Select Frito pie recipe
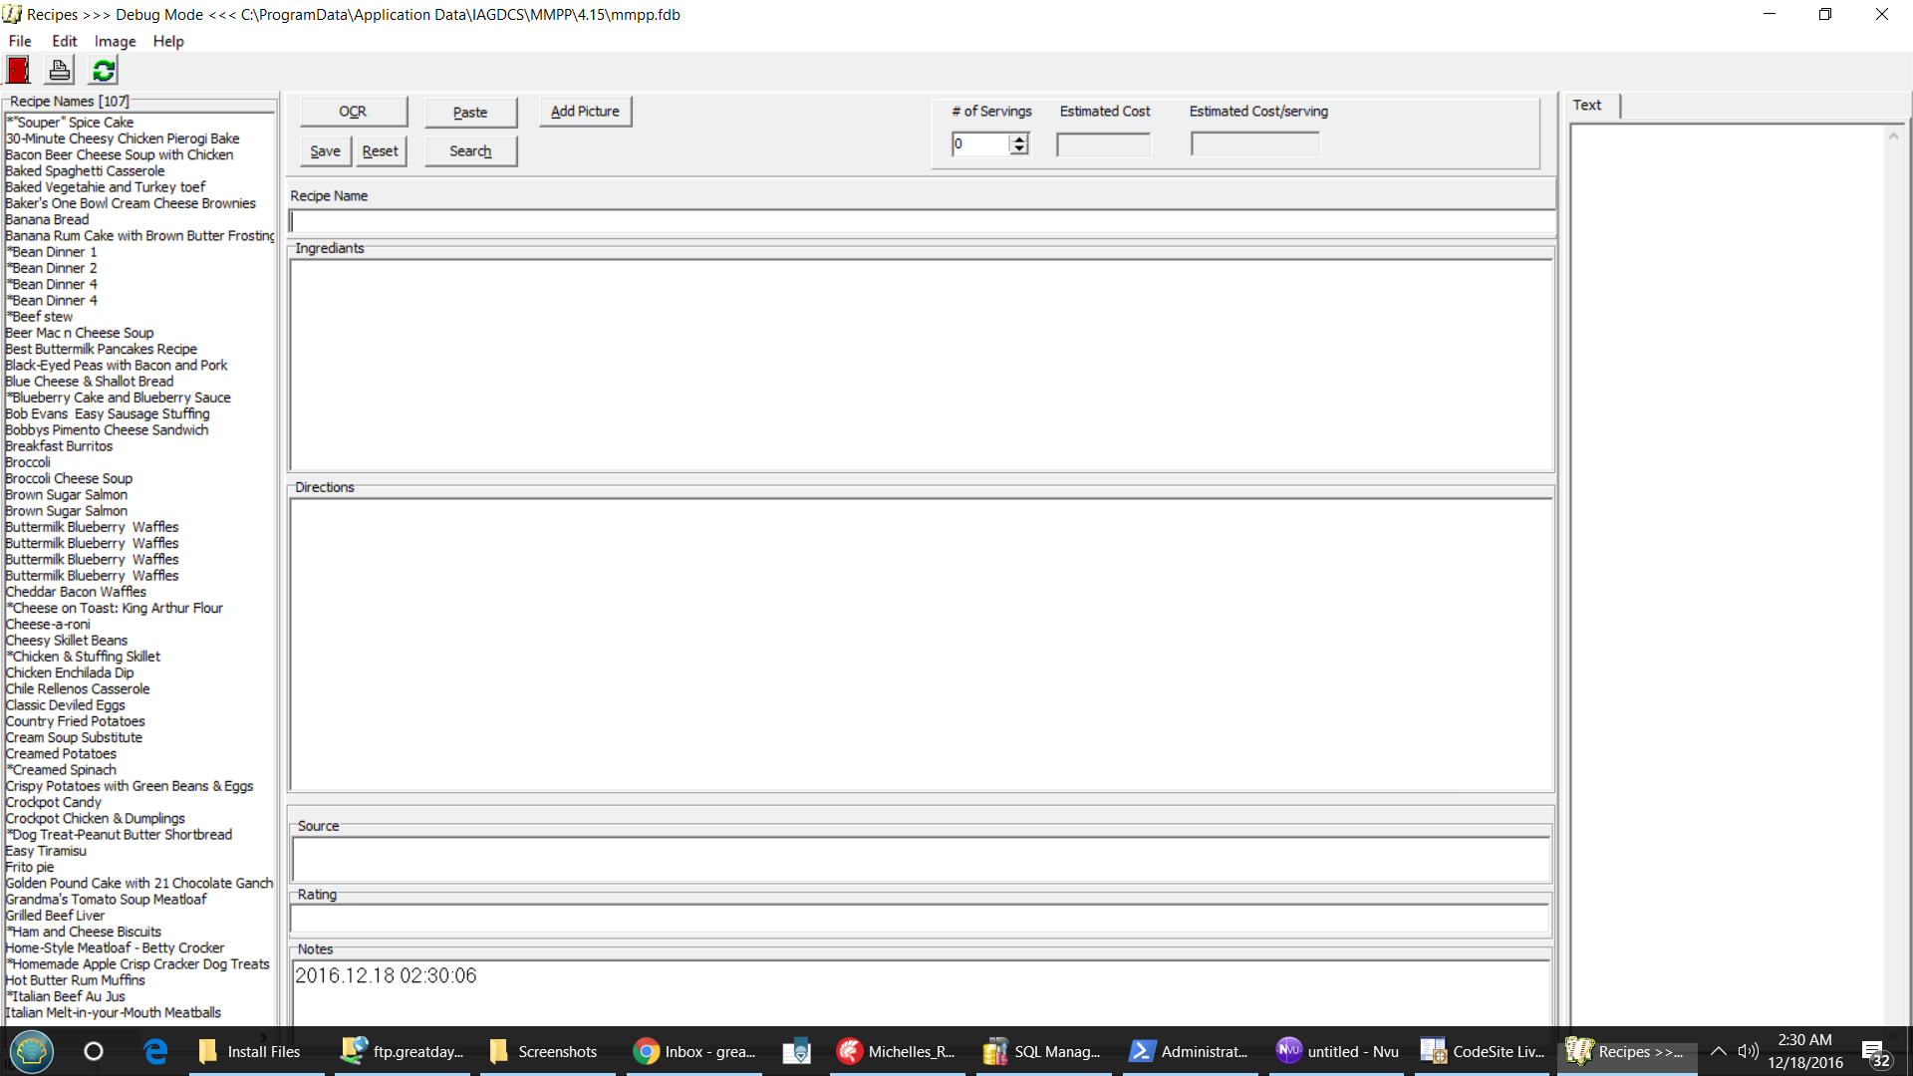 30,867
